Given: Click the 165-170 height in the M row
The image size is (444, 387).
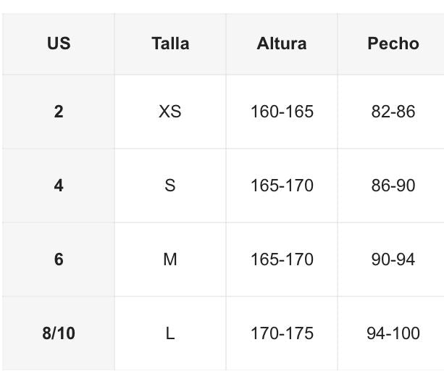Looking at the screenshot, I should 282,259.
